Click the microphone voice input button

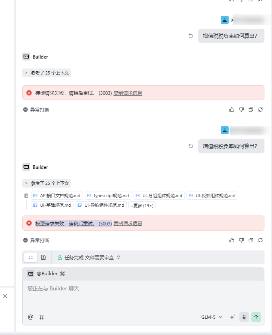(x=244, y=317)
